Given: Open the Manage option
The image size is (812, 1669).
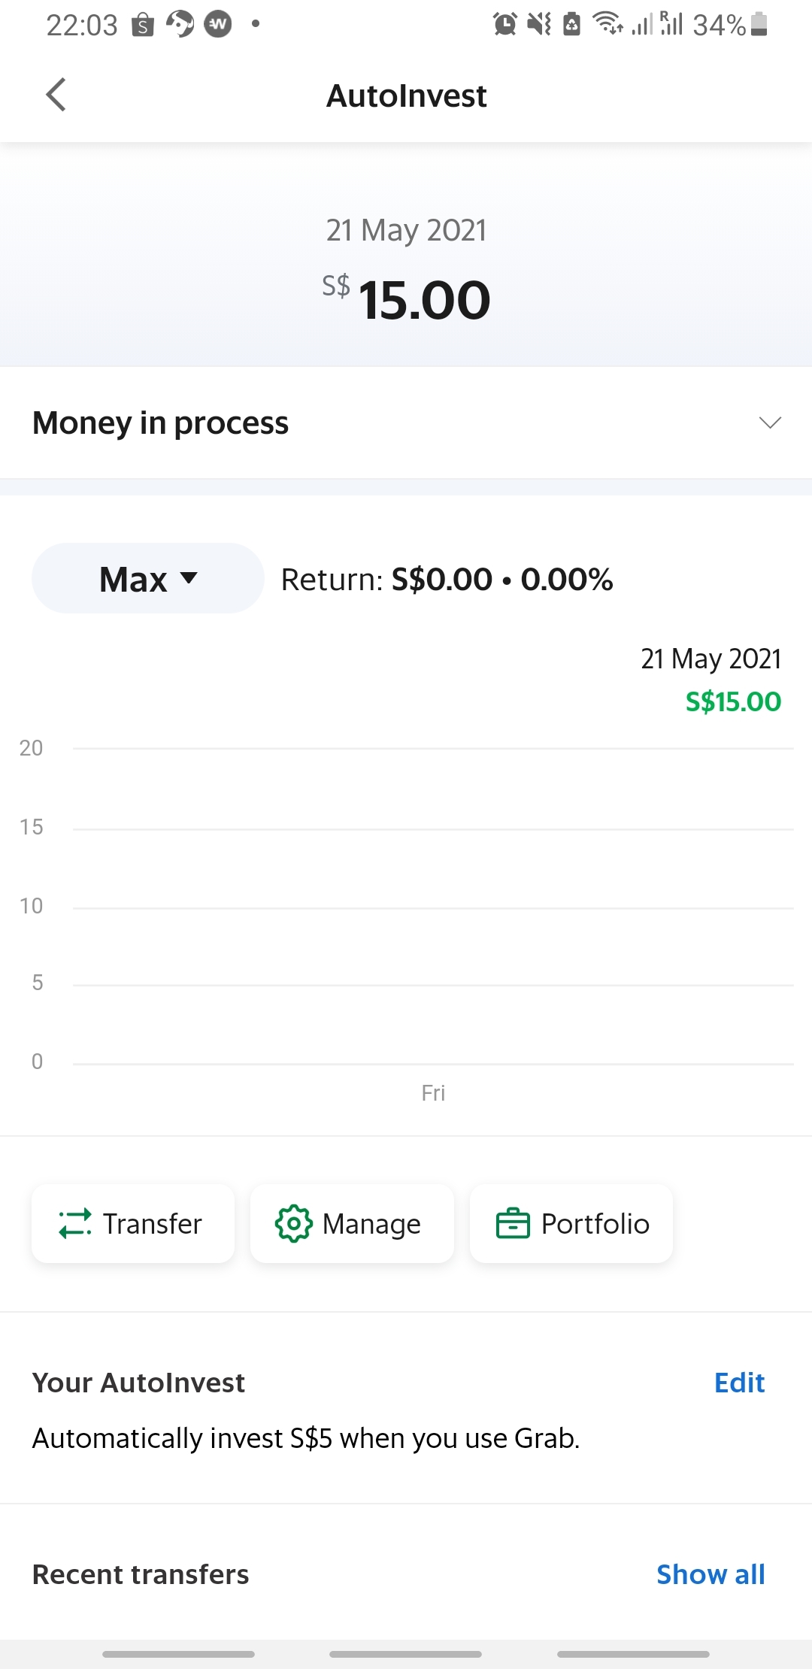Looking at the screenshot, I should click(x=352, y=1223).
